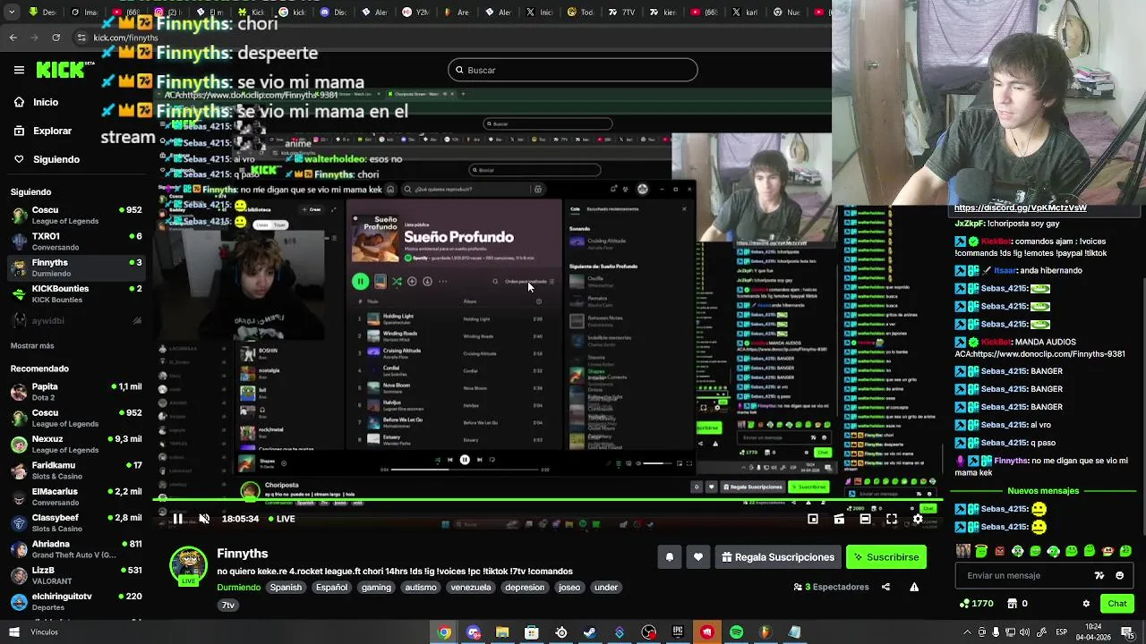Open recommended channel Classybeef

(76, 522)
